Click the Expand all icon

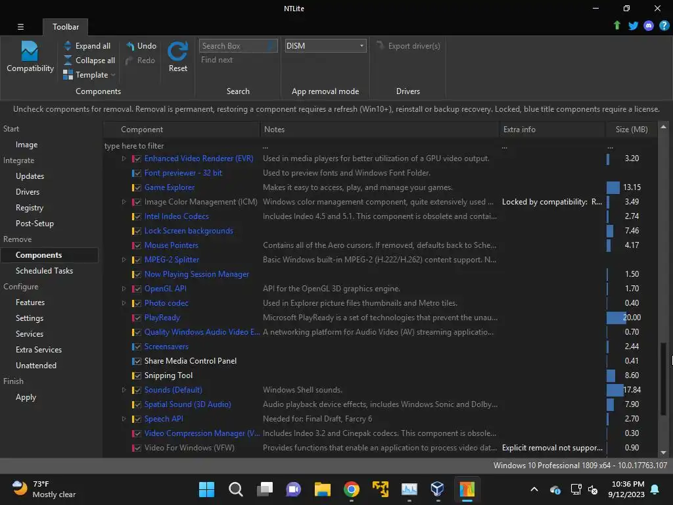point(68,45)
